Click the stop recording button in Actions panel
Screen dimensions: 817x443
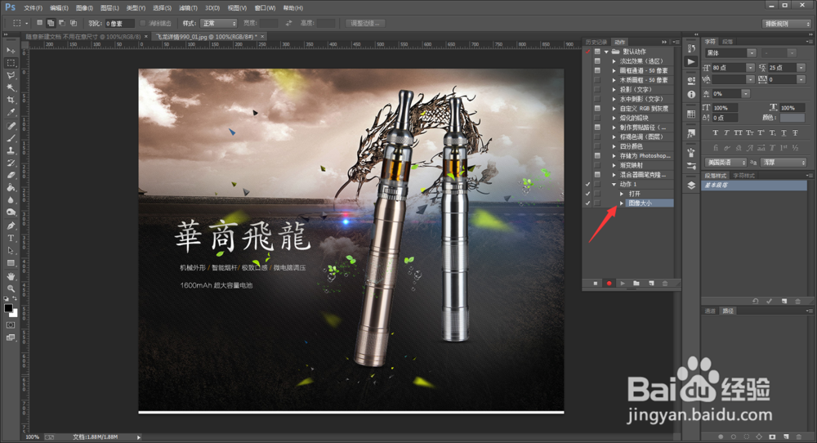click(x=595, y=284)
